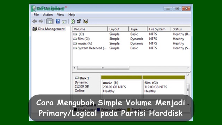Select the System Reserved volume row
Viewport: 222px width, 125px height.
(131, 48)
